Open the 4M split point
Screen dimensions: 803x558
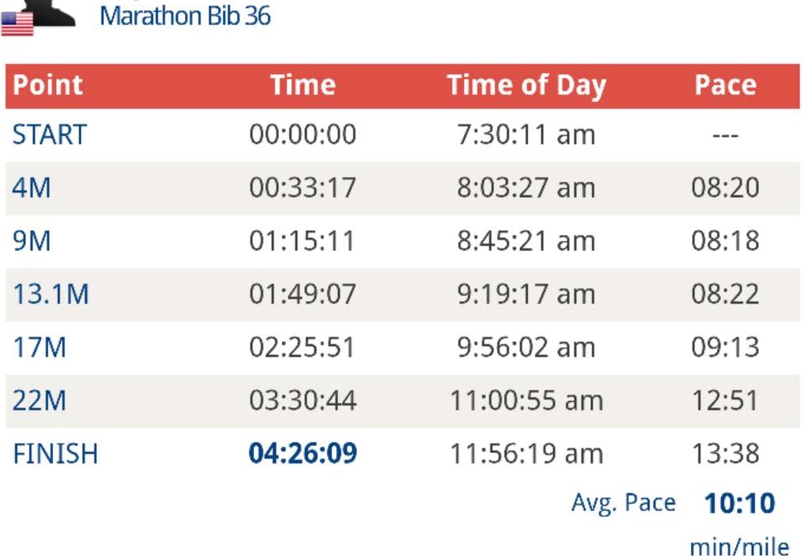32,188
